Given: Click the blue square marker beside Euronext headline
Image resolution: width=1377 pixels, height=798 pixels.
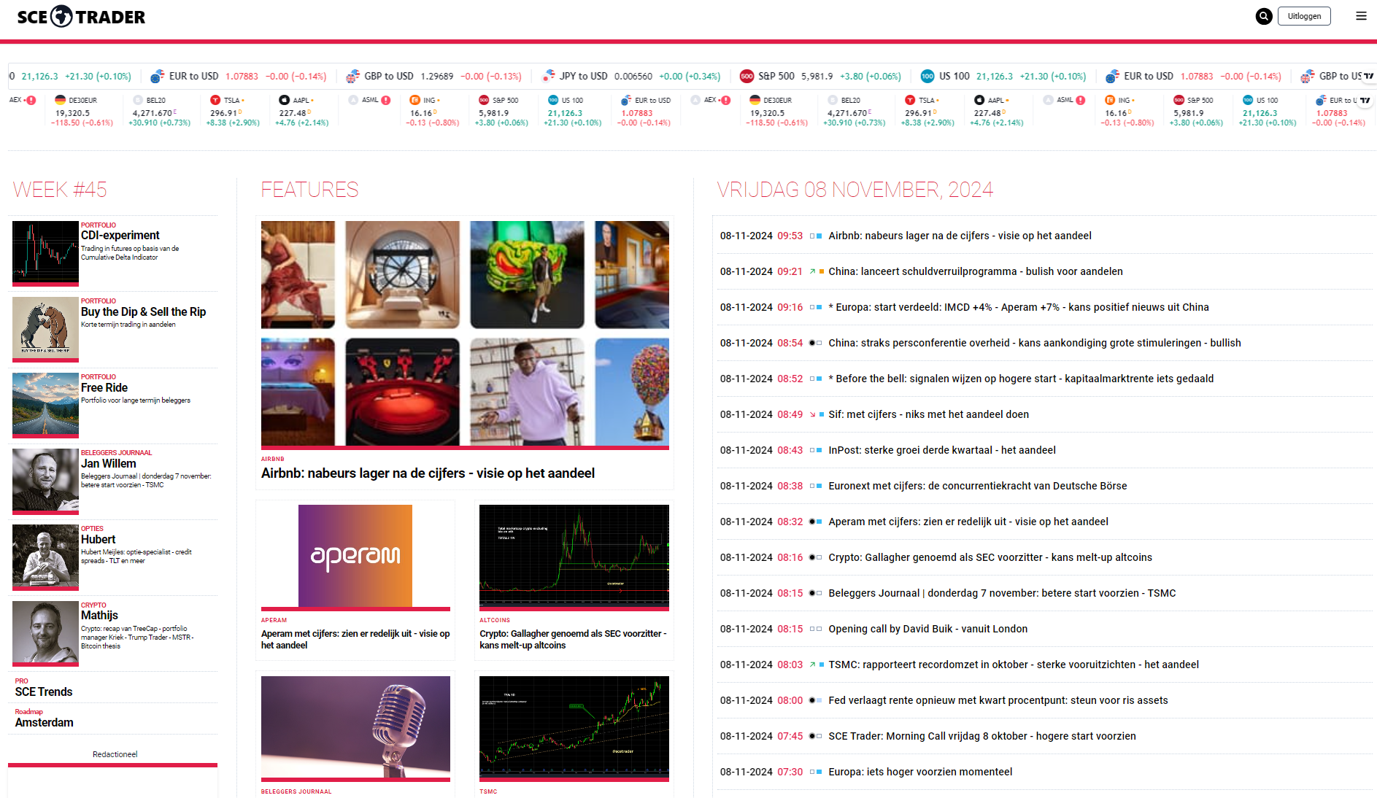Looking at the screenshot, I should coord(819,486).
